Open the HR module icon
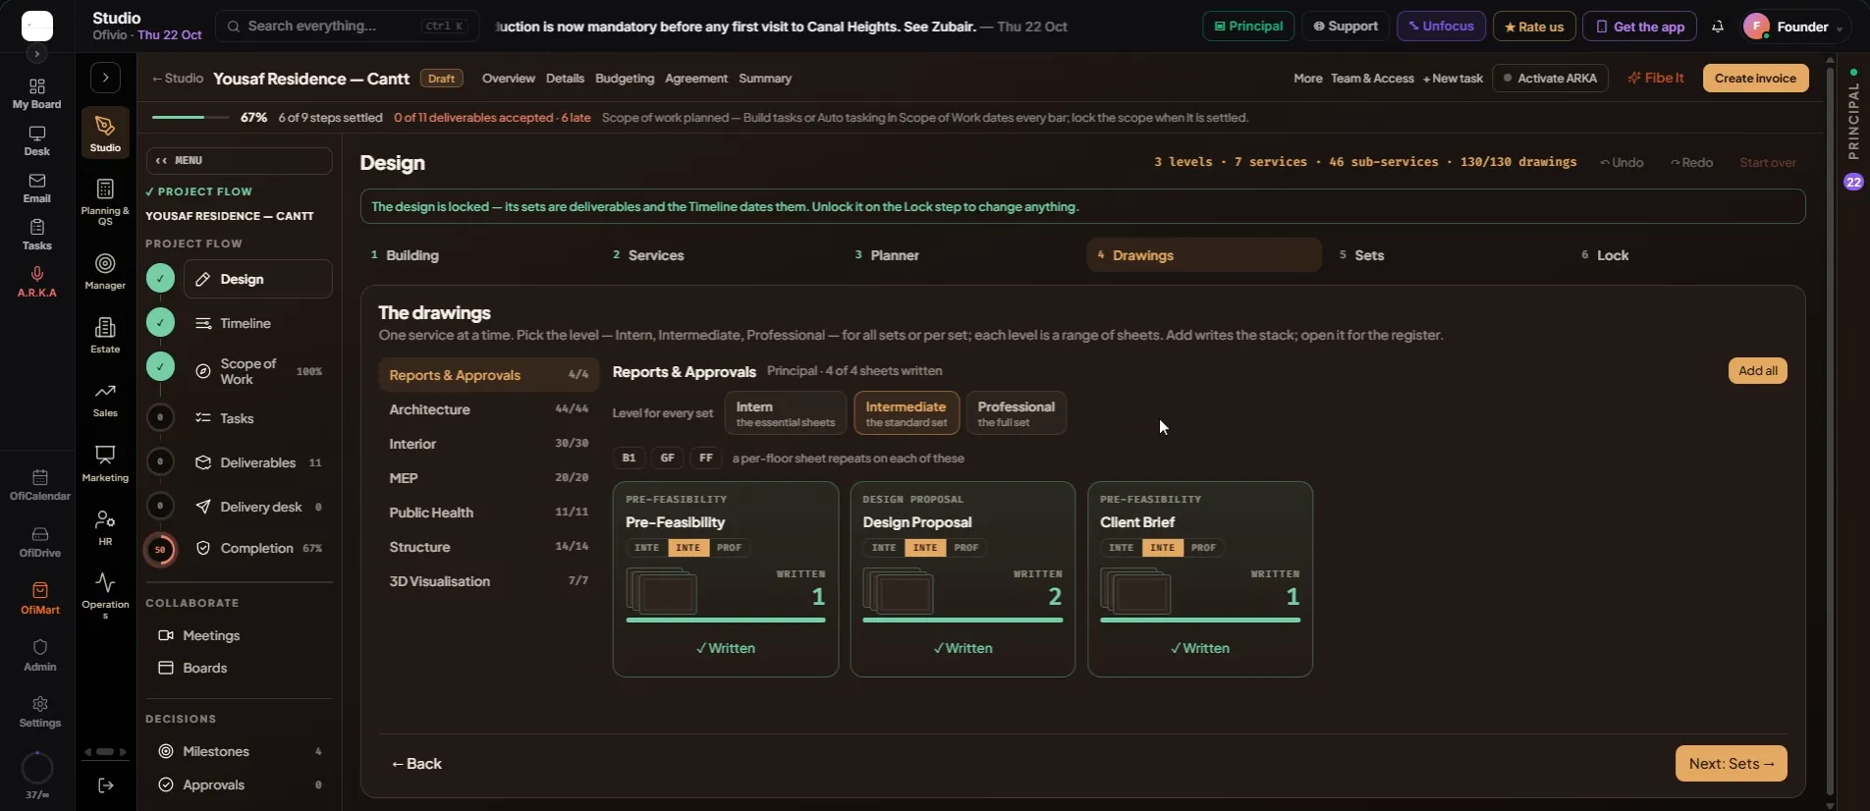Screen dimensions: 1870x811 click(x=105, y=527)
